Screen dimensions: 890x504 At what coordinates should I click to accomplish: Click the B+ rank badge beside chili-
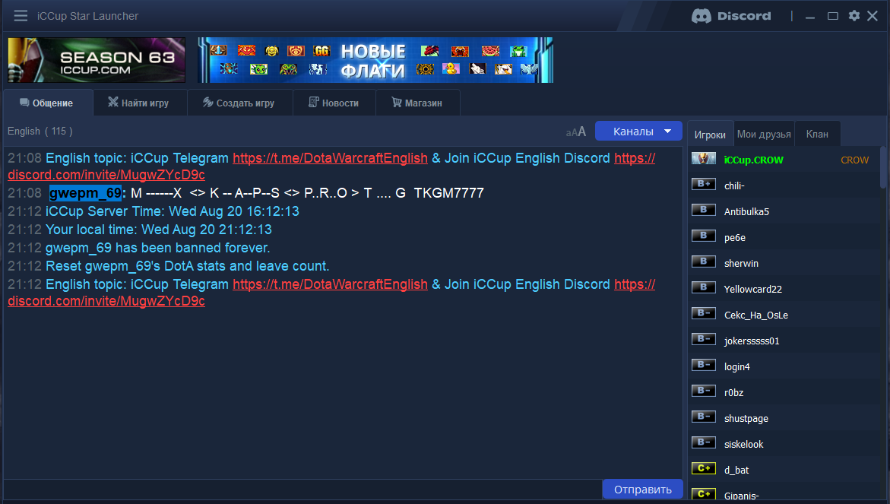click(x=703, y=184)
